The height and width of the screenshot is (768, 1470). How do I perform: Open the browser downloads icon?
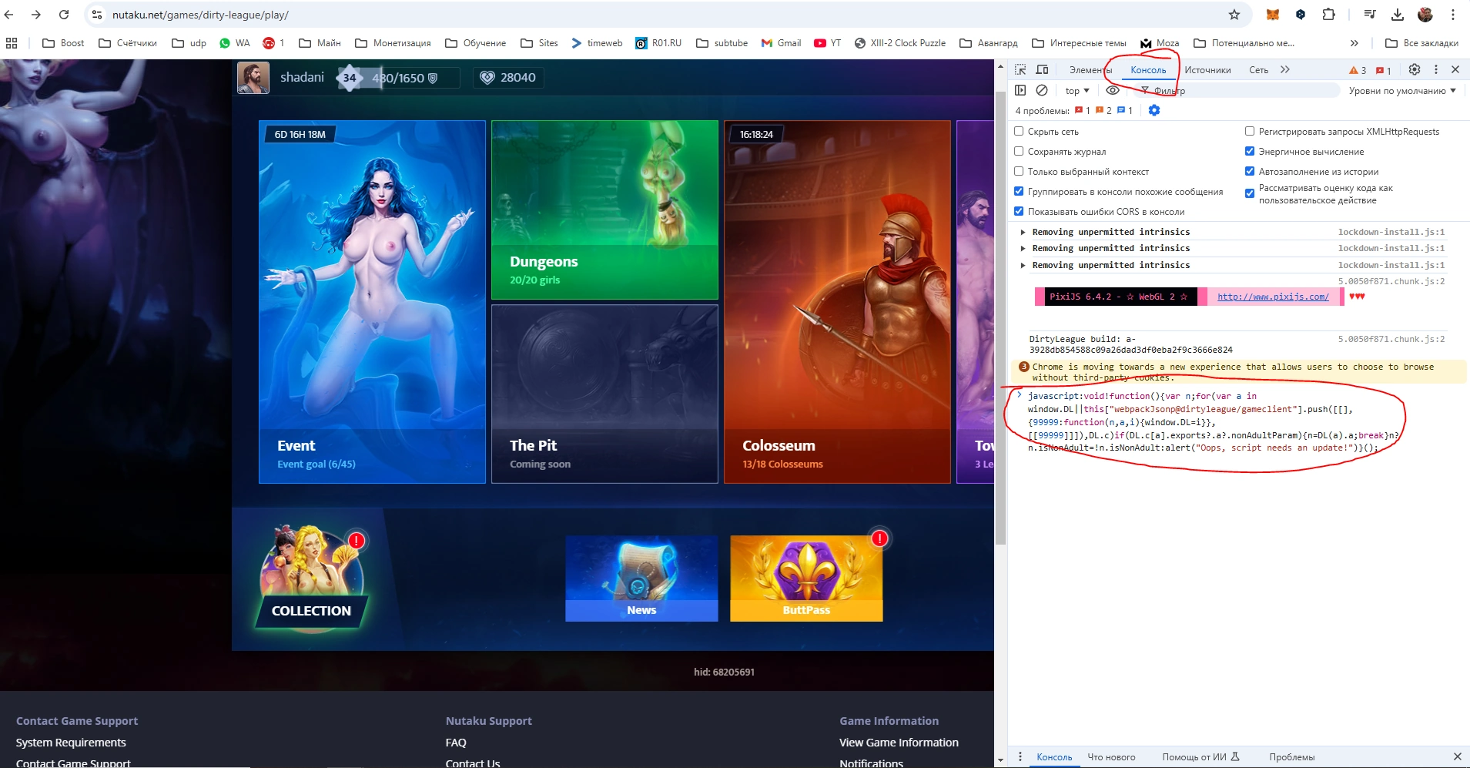pyautogui.click(x=1398, y=15)
